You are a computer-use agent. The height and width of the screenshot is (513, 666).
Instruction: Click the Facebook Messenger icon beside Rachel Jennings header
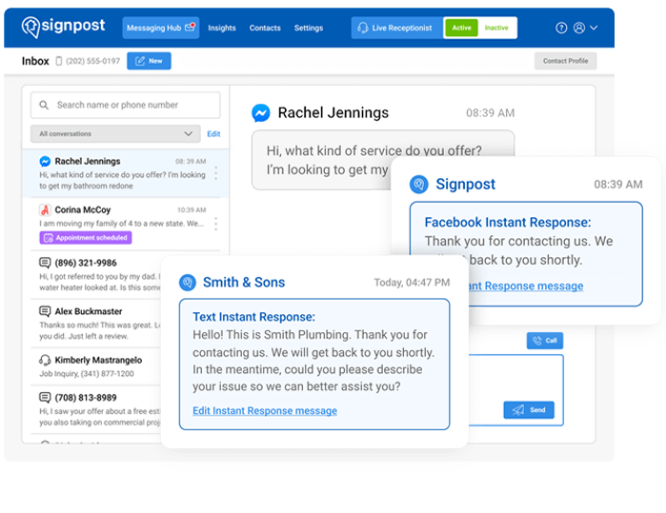[260, 113]
